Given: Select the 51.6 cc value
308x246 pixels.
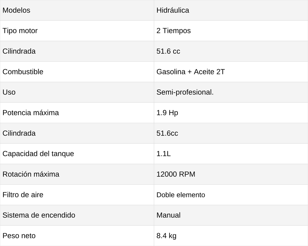Looking at the screenshot, I should (x=168, y=51).
